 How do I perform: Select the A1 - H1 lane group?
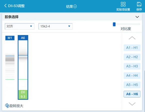coord(132,48)
